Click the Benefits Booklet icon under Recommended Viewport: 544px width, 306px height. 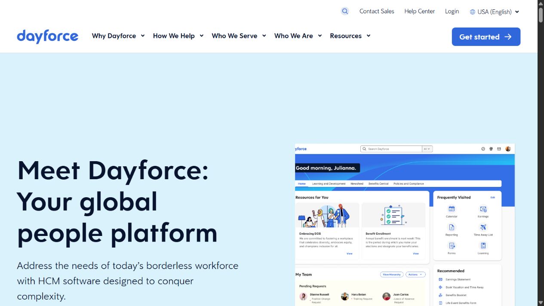(440, 295)
